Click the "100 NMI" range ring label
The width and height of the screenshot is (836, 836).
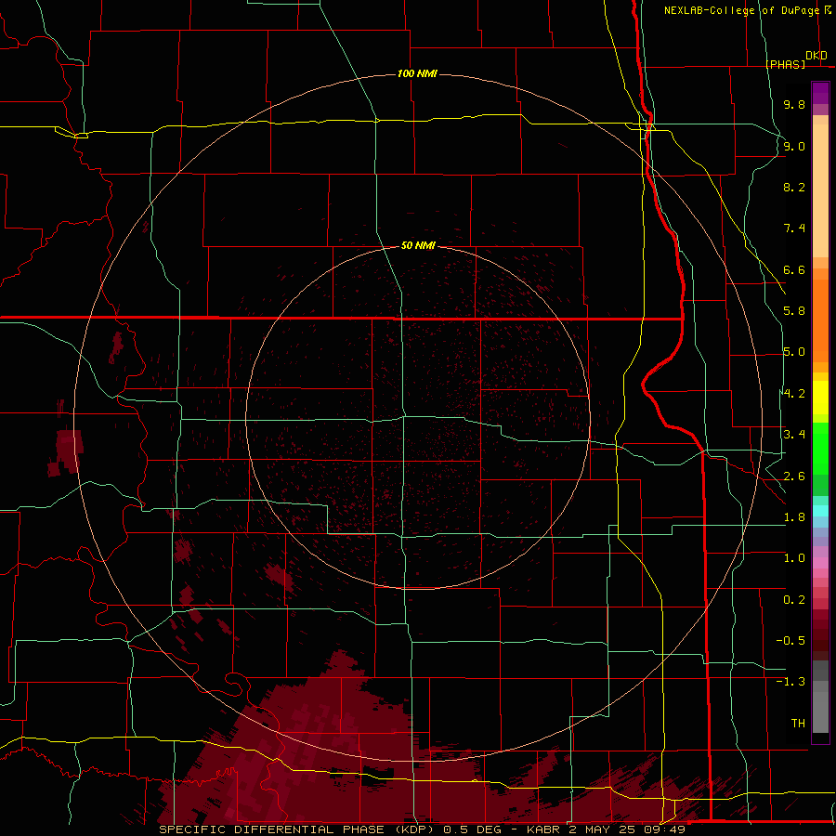[x=417, y=73]
